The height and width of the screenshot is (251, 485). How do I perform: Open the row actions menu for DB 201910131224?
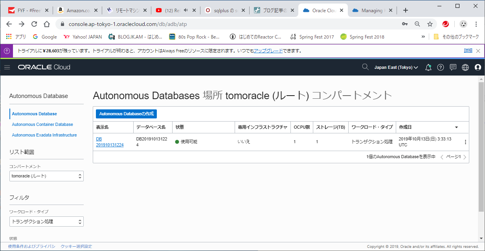(x=466, y=142)
